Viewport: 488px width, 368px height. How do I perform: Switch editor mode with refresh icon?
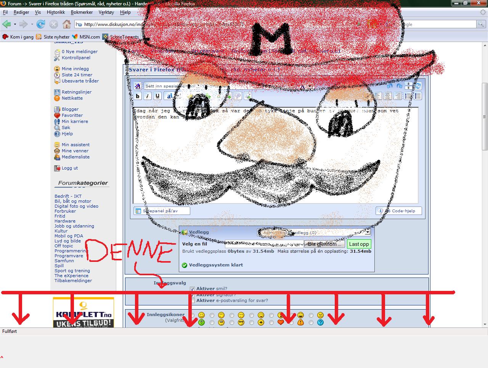click(x=418, y=86)
